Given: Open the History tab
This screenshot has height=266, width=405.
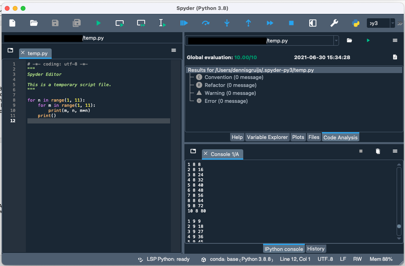Looking at the screenshot, I should point(316,249).
